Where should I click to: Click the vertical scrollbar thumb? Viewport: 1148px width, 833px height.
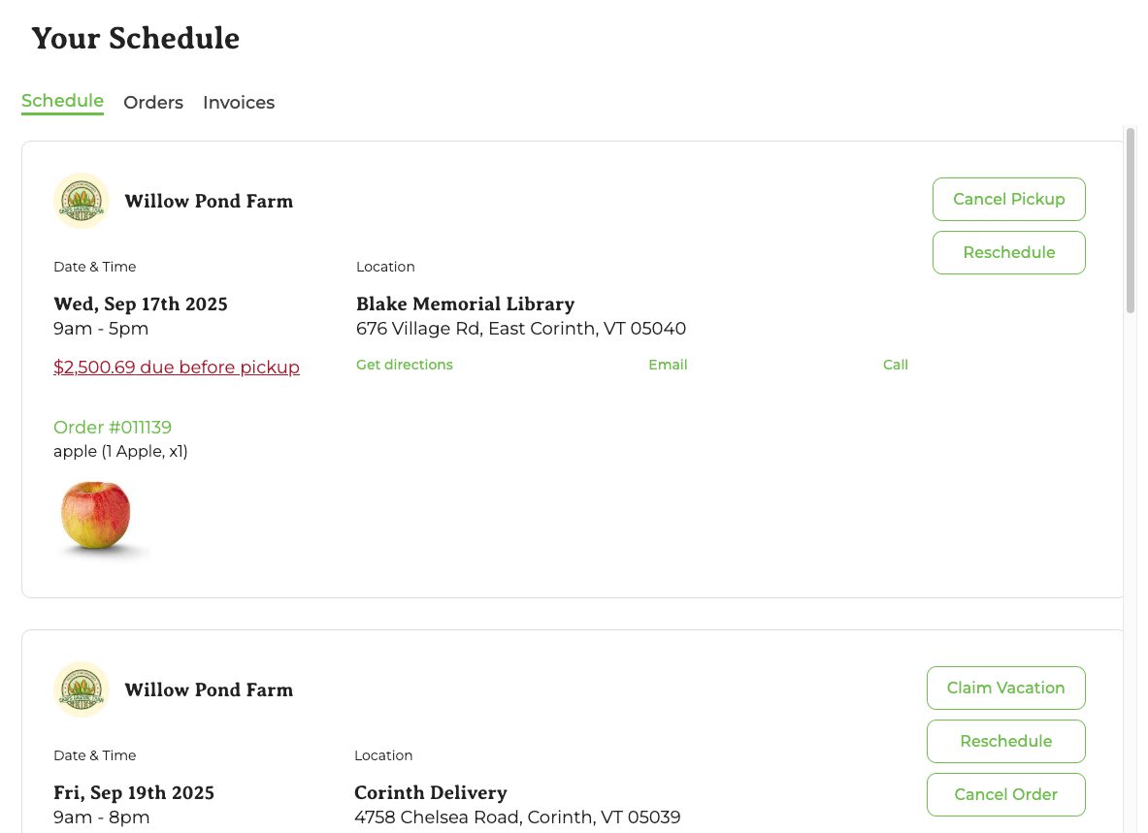1131,221
